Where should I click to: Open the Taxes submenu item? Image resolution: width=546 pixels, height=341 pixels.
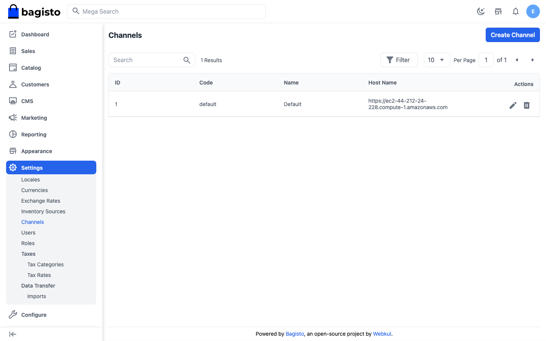28,254
